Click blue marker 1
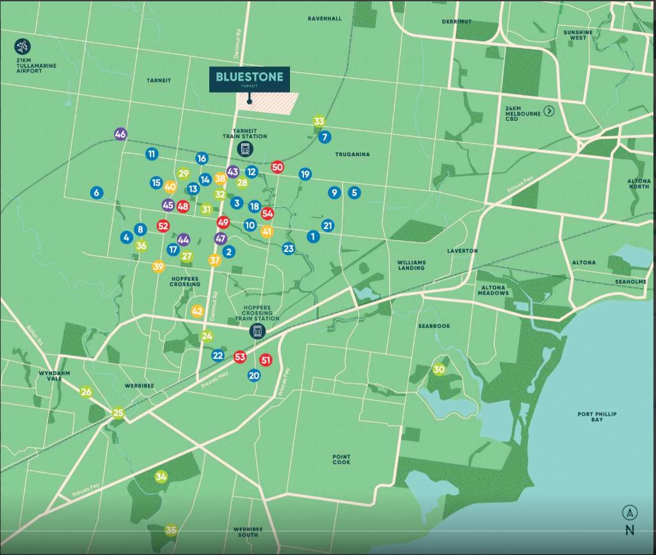 (x=313, y=237)
